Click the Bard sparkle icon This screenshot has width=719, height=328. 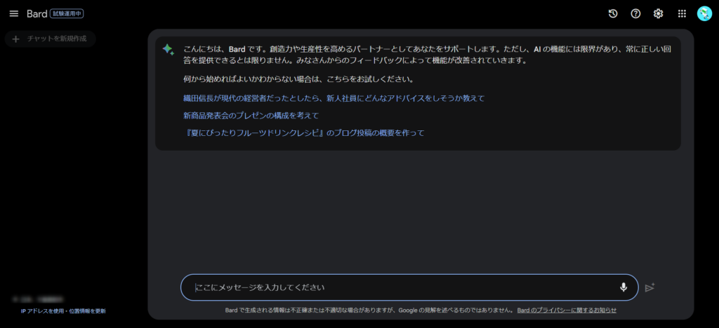click(x=168, y=49)
